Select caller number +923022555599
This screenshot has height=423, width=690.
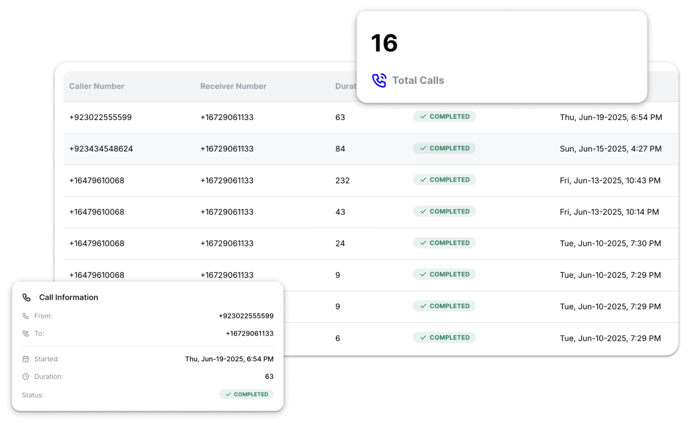click(100, 117)
